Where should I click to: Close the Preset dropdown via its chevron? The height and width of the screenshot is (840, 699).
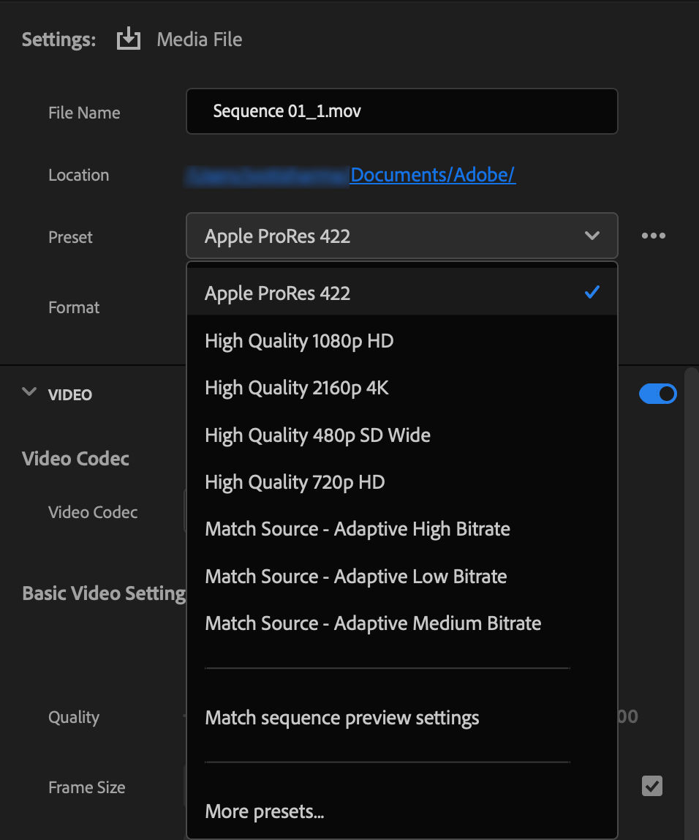592,236
